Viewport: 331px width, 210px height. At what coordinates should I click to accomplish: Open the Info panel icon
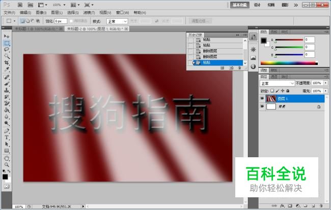click(253, 66)
